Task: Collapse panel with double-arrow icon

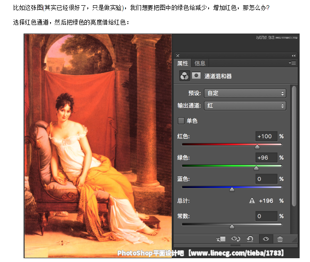Action: (x=293, y=56)
